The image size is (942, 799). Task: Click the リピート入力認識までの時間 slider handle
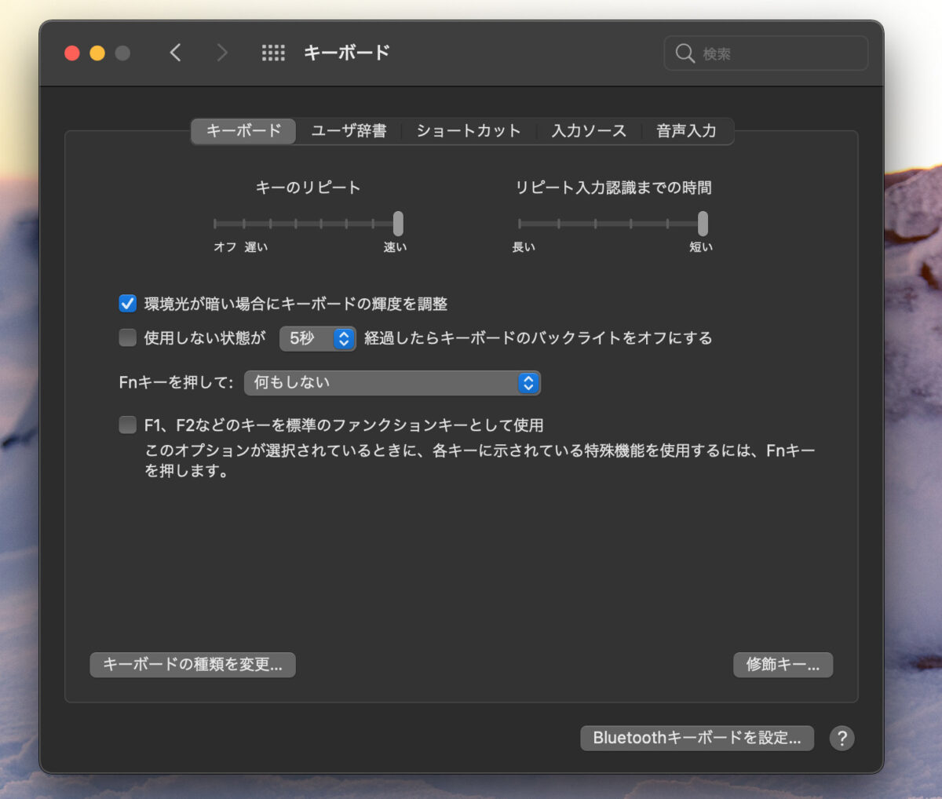703,224
